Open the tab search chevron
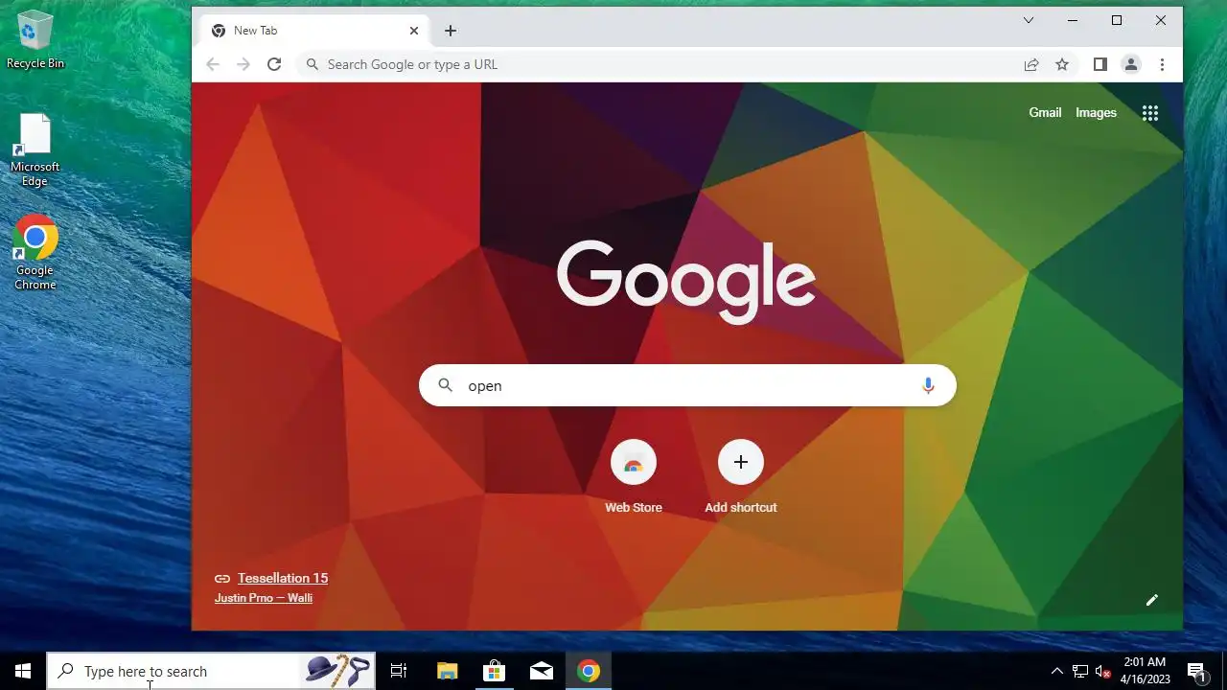The image size is (1227, 690). coord(1029,20)
